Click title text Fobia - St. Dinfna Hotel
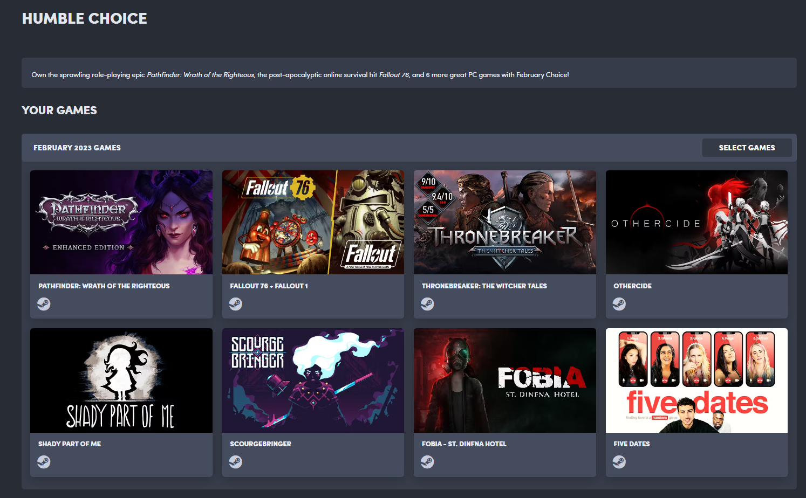Image resolution: width=806 pixels, height=498 pixels. pyautogui.click(x=464, y=444)
